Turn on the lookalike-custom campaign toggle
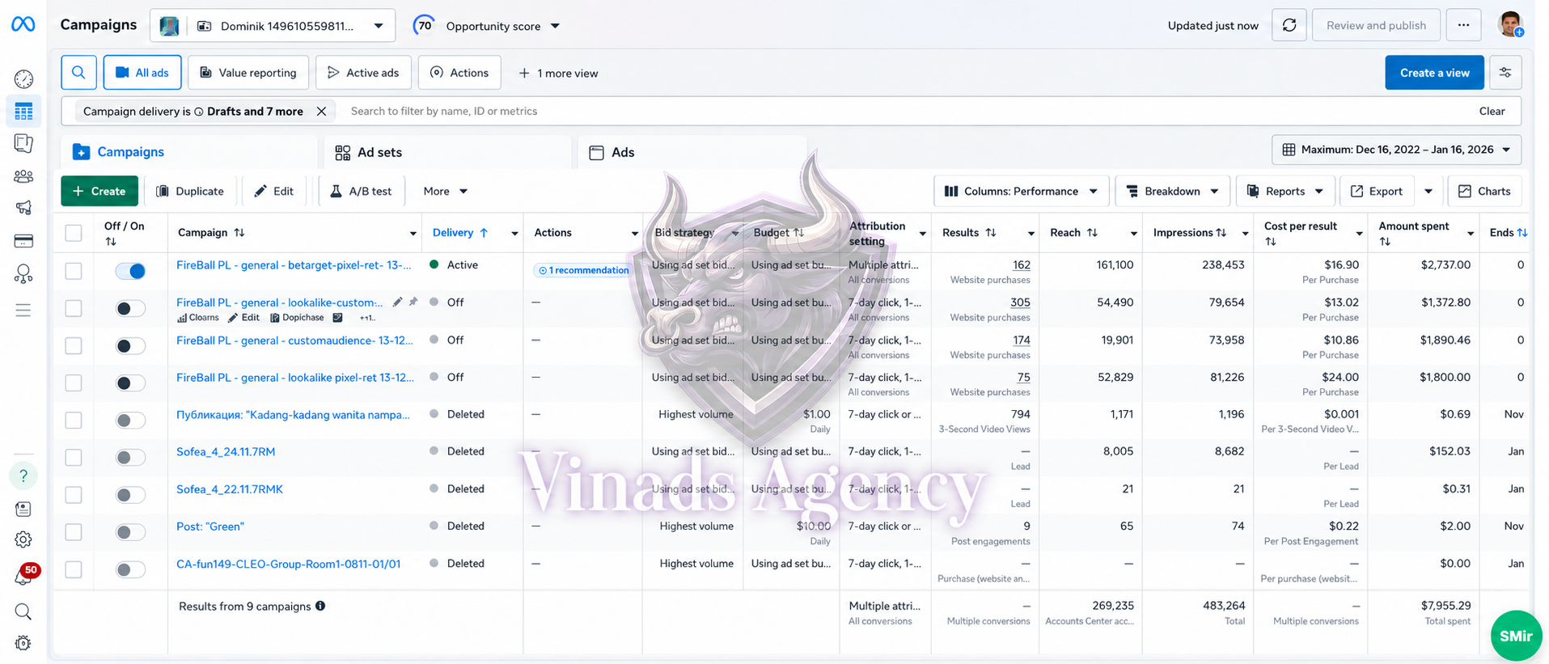 coord(130,308)
